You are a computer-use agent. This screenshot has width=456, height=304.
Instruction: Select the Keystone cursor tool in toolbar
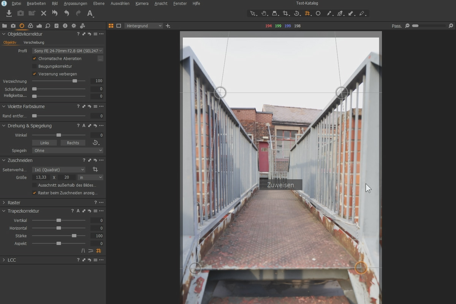click(308, 13)
